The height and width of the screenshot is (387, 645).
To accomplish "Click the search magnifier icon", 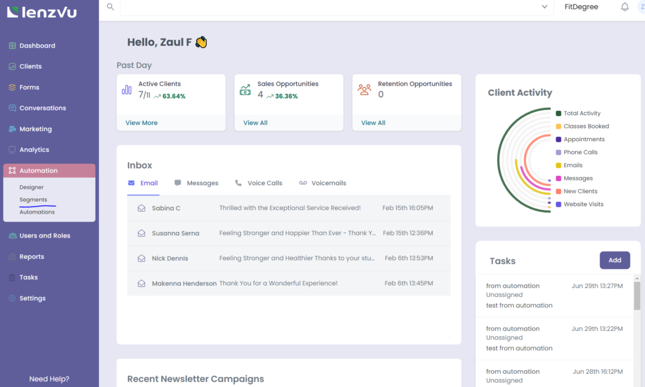I will coord(110,6).
